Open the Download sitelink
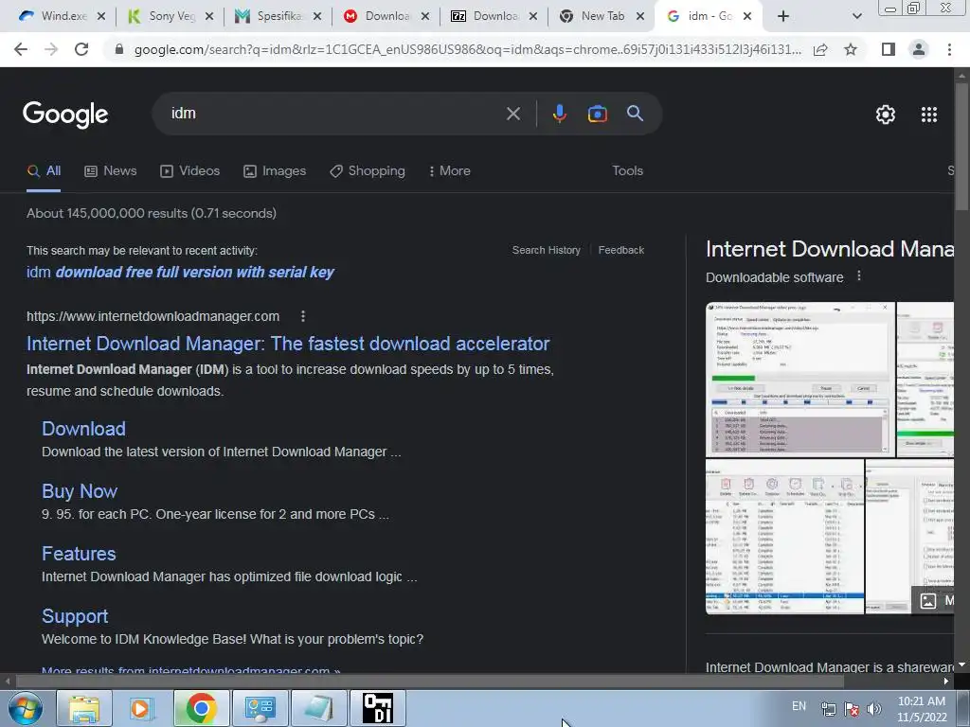This screenshot has width=970, height=727. pos(83,429)
